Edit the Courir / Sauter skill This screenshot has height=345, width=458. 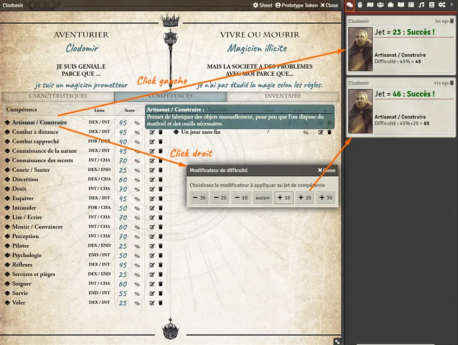click(152, 170)
